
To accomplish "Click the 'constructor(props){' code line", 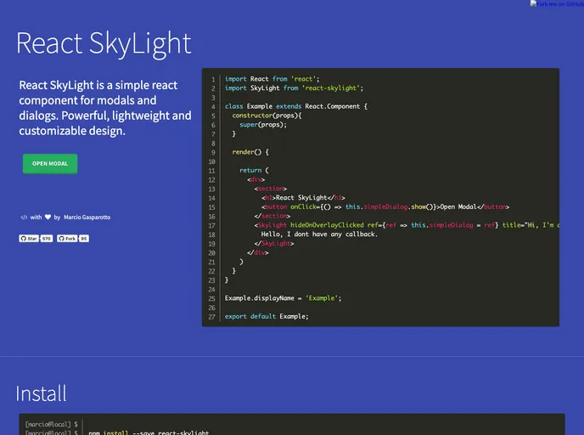I will 267,116.
